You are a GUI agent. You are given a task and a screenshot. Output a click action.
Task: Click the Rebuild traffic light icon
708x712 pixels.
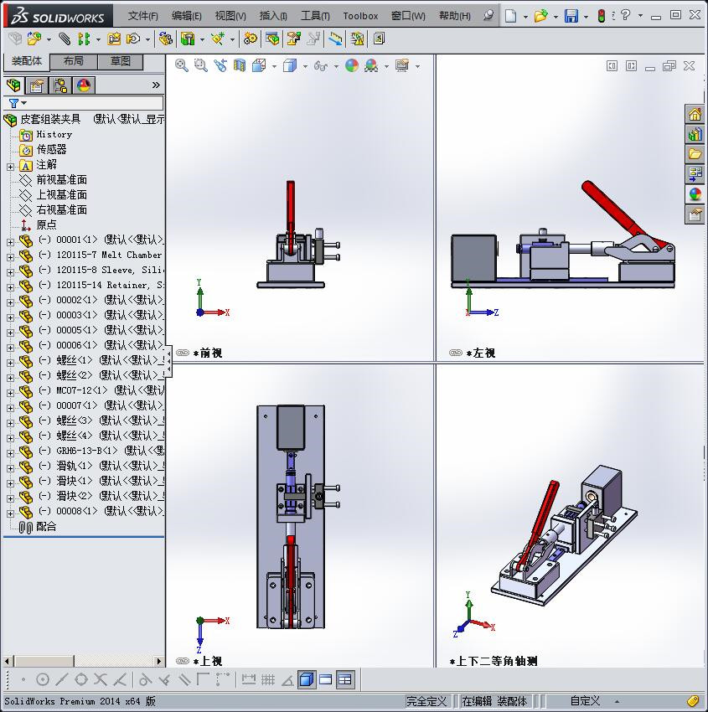pos(602,16)
